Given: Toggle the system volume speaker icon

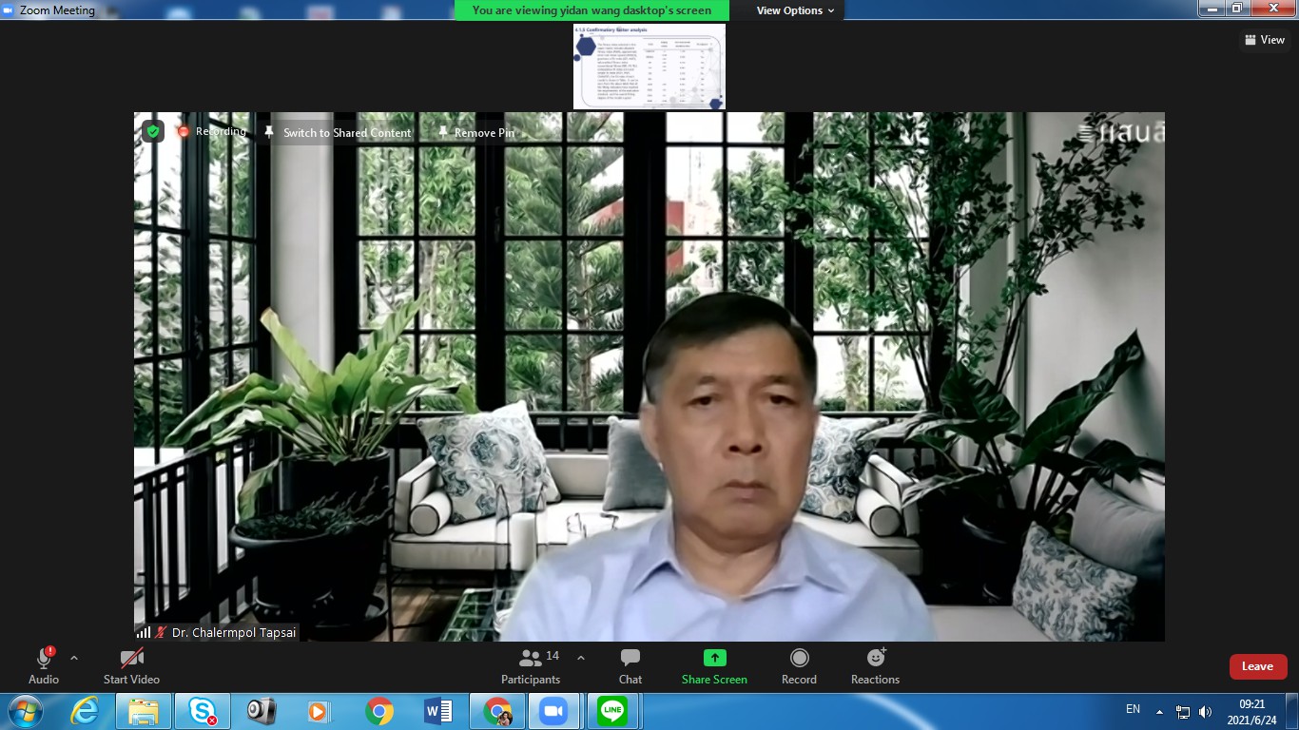Looking at the screenshot, I should (x=1206, y=711).
